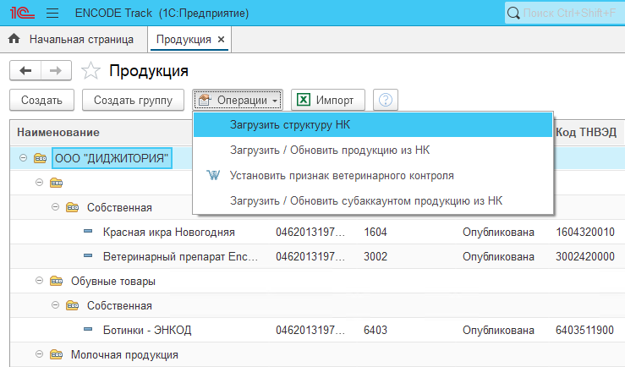Click the Создать группу button
Image resolution: width=625 pixels, height=367 pixels.
coord(133,100)
